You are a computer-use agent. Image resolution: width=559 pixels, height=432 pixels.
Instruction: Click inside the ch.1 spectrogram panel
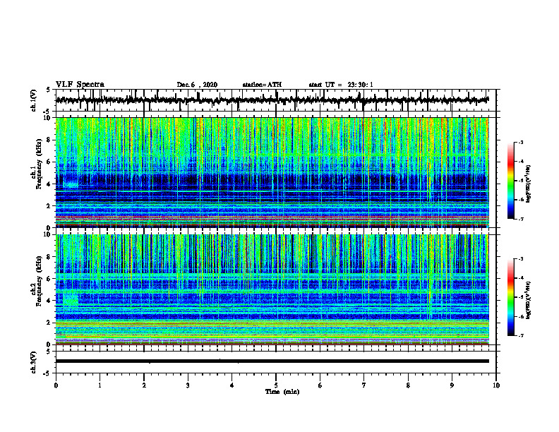coord(272,172)
